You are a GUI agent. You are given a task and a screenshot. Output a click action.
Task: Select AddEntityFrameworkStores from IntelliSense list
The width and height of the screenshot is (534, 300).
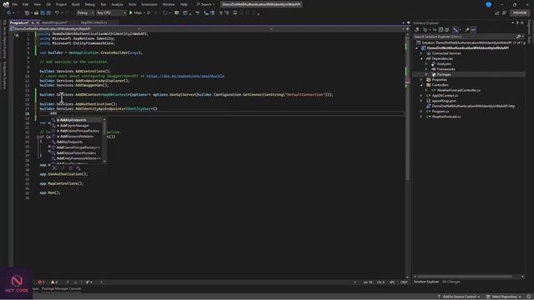click(x=78, y=158)
